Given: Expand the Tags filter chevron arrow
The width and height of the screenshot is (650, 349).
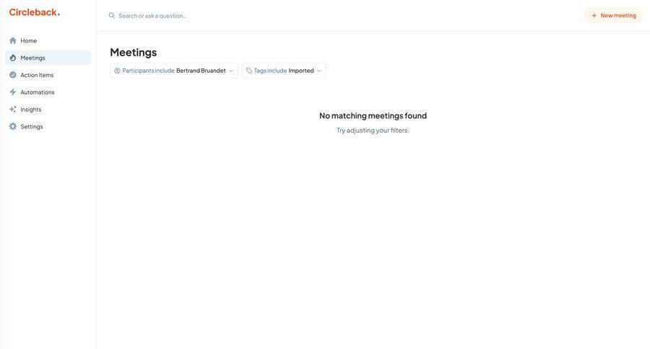Looking at the screenshot, I should [319, 71].
